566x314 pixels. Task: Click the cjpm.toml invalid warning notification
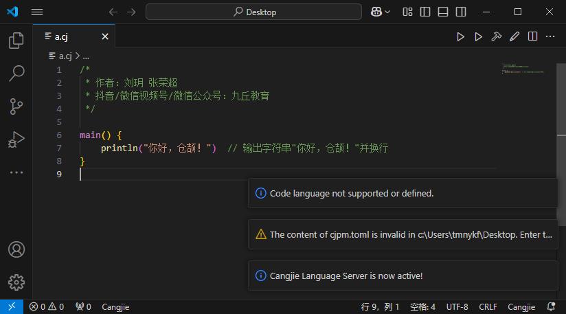click(x=403, y=234)
